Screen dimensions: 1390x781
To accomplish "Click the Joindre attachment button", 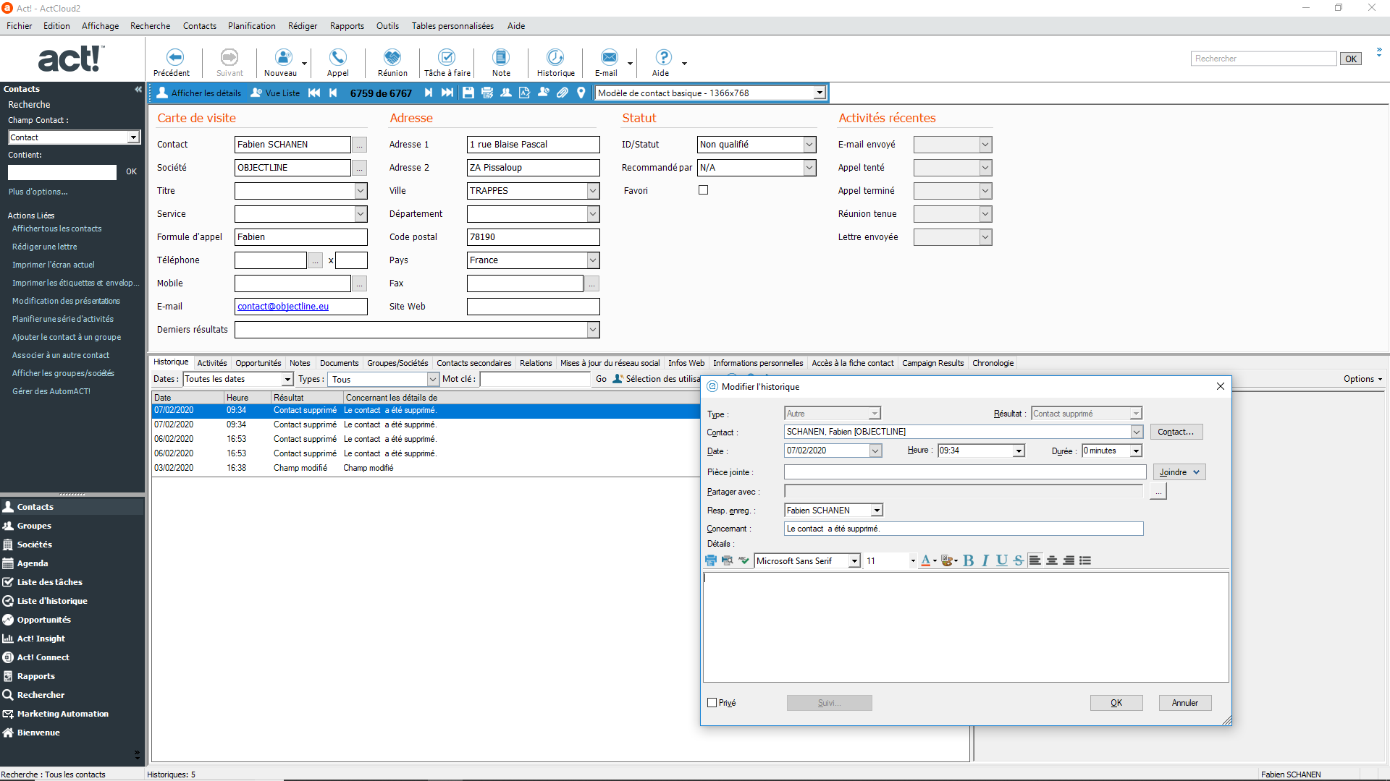I will coord(1179,472).
